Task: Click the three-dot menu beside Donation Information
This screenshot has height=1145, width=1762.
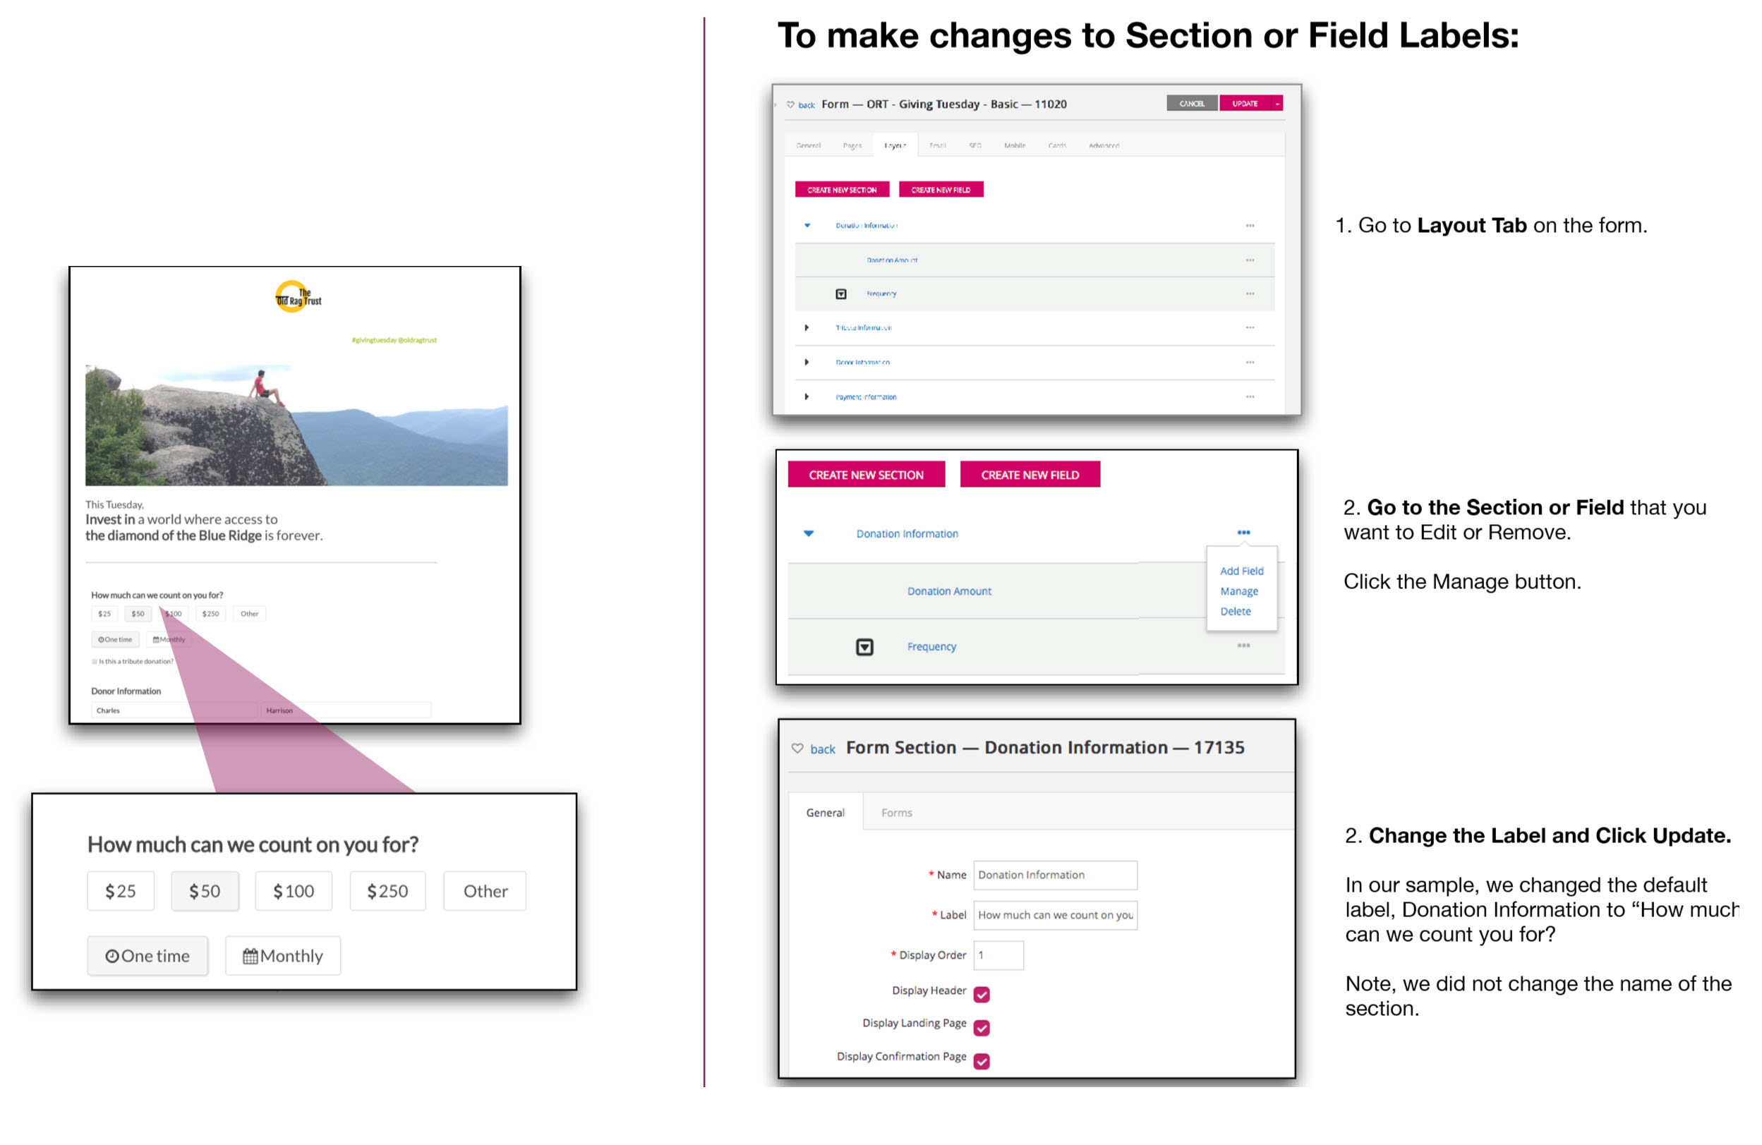Action: 1243,532
